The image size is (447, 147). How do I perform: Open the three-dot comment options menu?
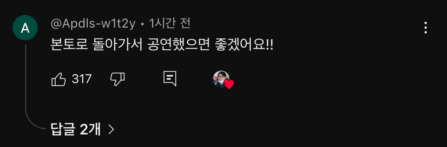point(425,28)
